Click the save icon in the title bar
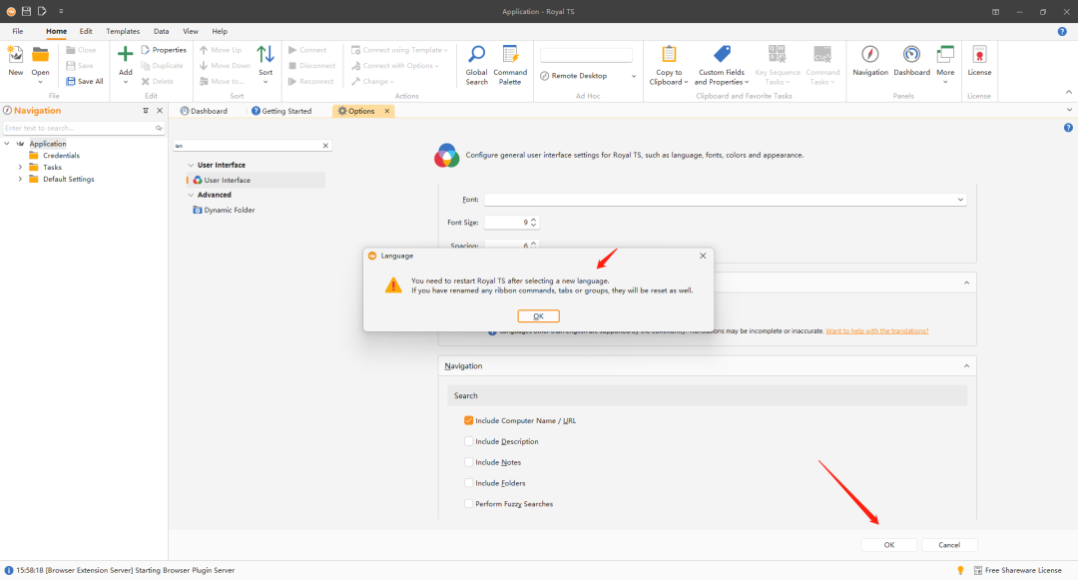1078x580 pixels. [x=26, y=11]
